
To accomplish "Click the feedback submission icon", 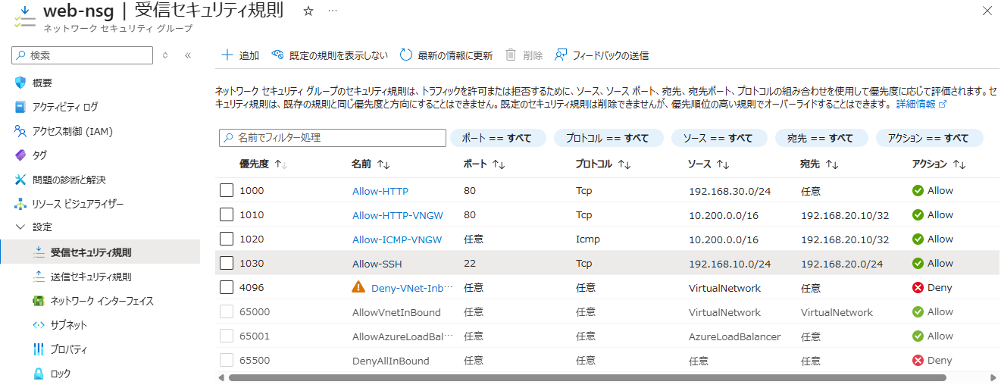I will 561,55.
